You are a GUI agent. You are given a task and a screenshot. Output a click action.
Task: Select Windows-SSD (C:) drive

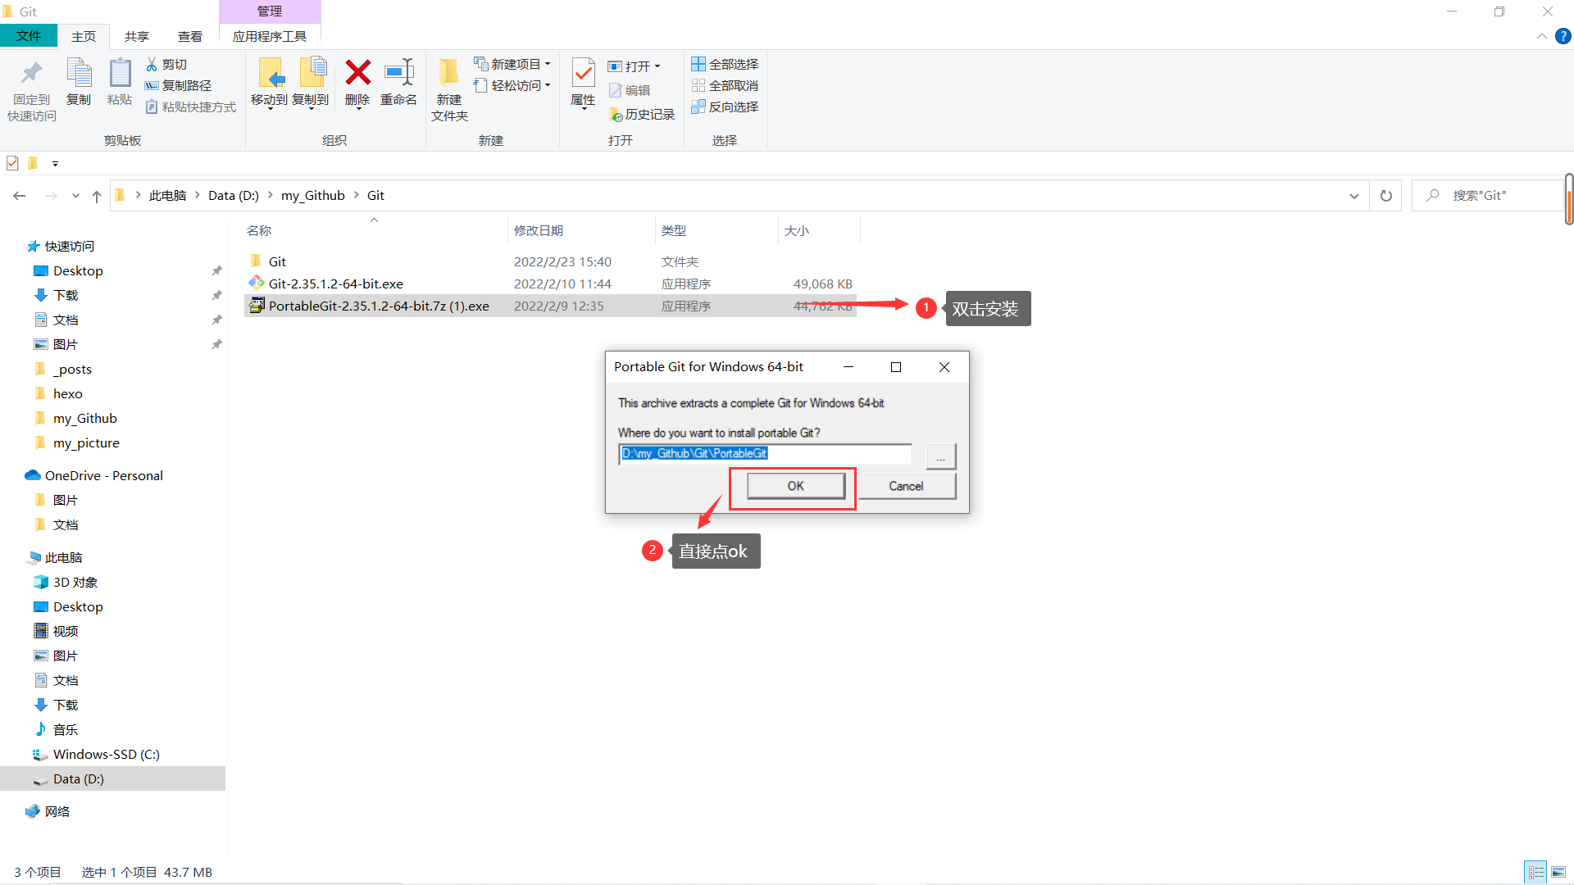[106, 755]
